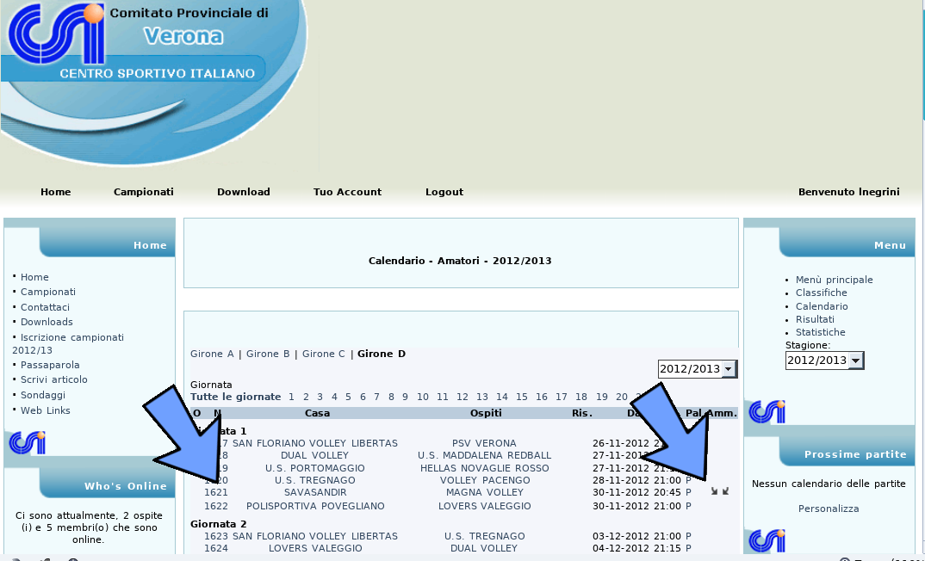This screenshot has width=925, height=561.
Task: Click the Benvenuto lnegrini greeting
Action: 849,192
